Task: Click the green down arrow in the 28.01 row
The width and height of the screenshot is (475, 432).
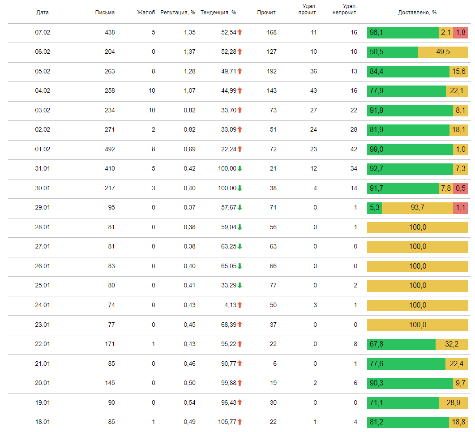Action: [x=240, y=227]
